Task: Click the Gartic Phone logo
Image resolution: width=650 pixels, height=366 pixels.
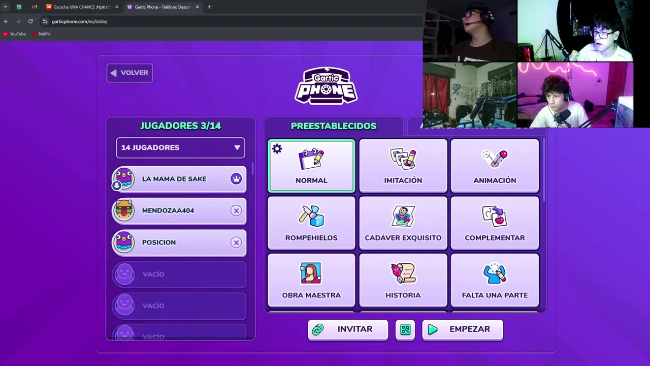Action: coord(326,85)
